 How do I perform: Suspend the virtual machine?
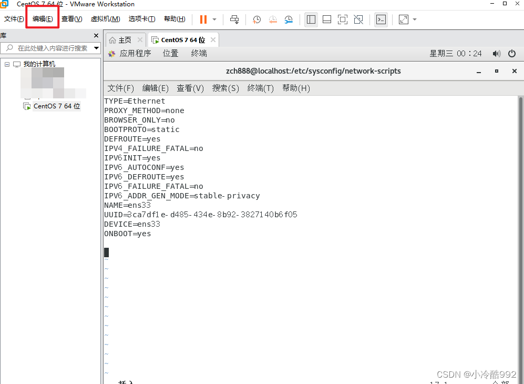coord(204,19)
